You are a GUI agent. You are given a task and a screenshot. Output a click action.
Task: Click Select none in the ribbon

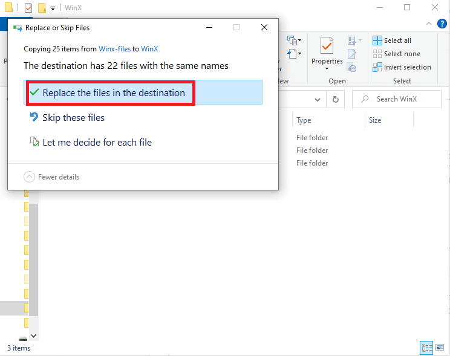tap(396, 54)
